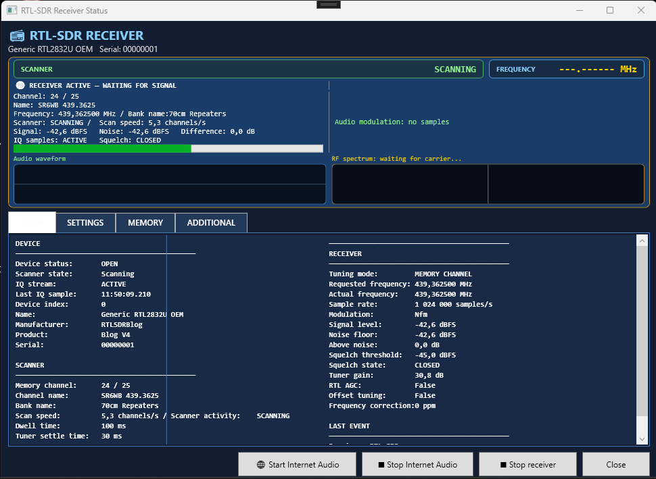Image resolution: width=656 pixels, height=479 pixels.
Task: Click the 'RECEIVER' section heading
Action: 345,254
